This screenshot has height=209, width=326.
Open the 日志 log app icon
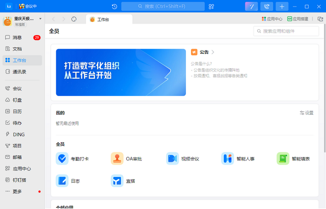[x=62, y=181]
